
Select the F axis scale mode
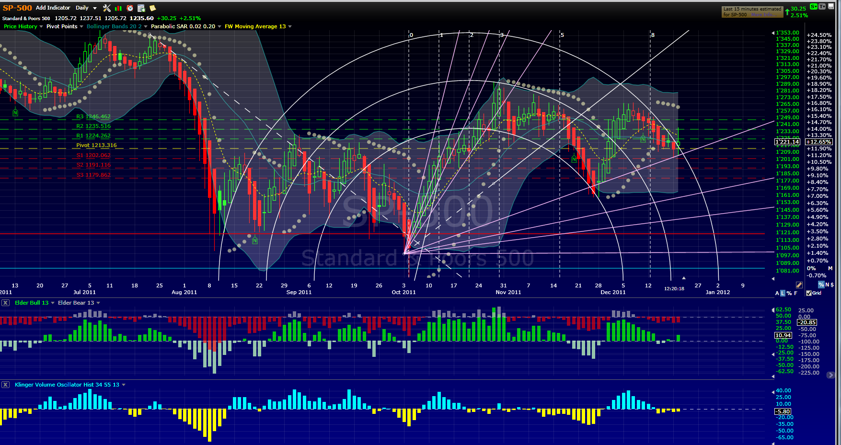795,293
